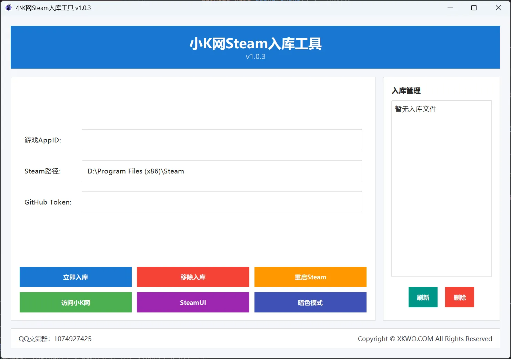Screen dimensions: 511x359
Task: Click the 游戏AppID input field
Action: pos(222,140)
